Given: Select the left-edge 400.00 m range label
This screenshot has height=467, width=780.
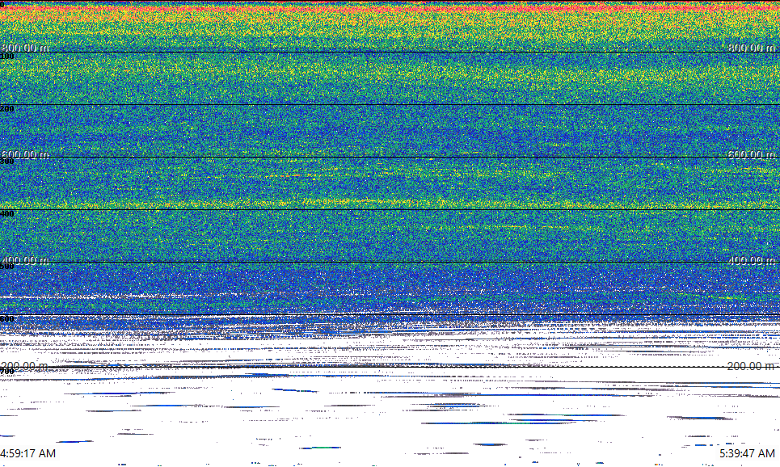Looking at the screenshot, I should (25, 260).
